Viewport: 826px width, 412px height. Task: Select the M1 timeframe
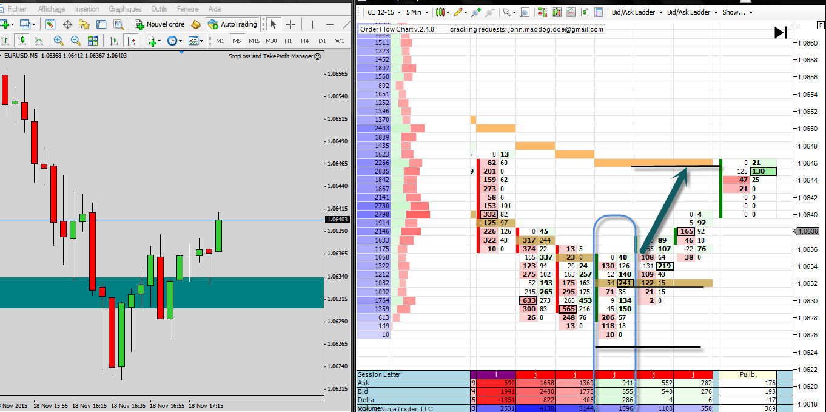220,41
